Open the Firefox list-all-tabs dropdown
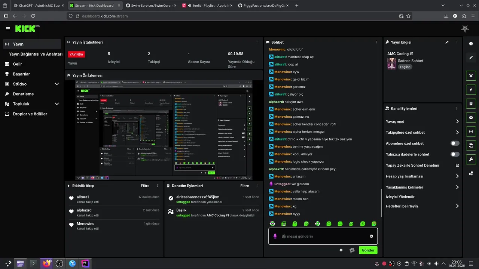The height and width of the screenshot is (269, 479). pyautogui.click(x=443, y=6)
